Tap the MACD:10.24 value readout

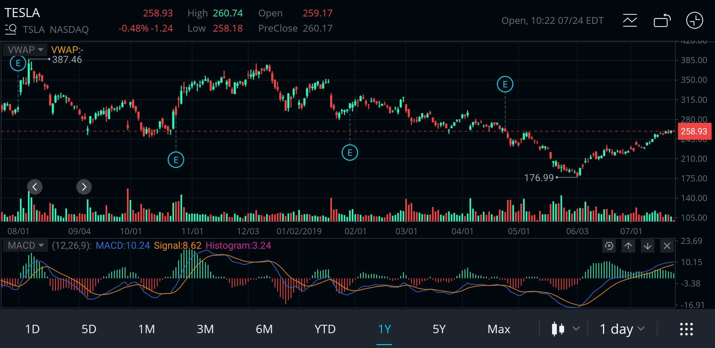point(123,246)
